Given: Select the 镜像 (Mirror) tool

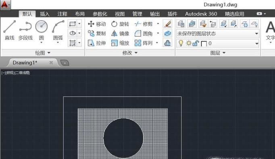Looking at the screenshot, I should tap(120, 33).
